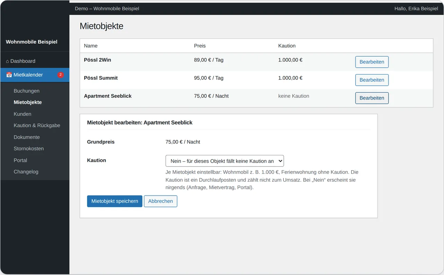Viewport: 444px width, 275px height.
Task: Click the Hallo, Erika Beispiel account greeting
Action: (x=416, y=8)
